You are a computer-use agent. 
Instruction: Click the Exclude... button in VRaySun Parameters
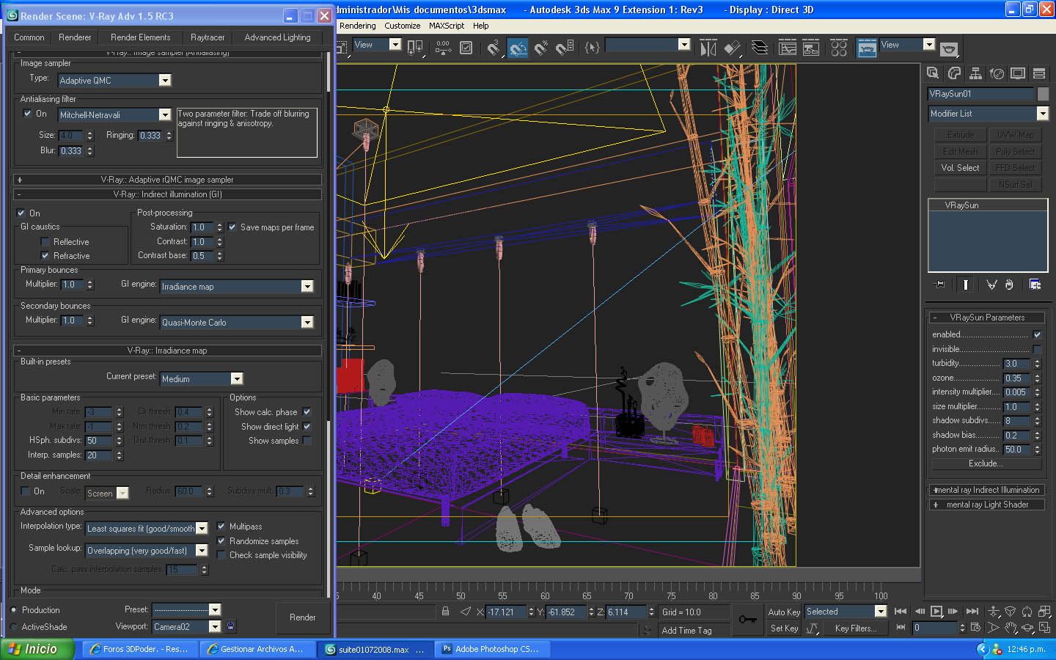coord(986,463)
